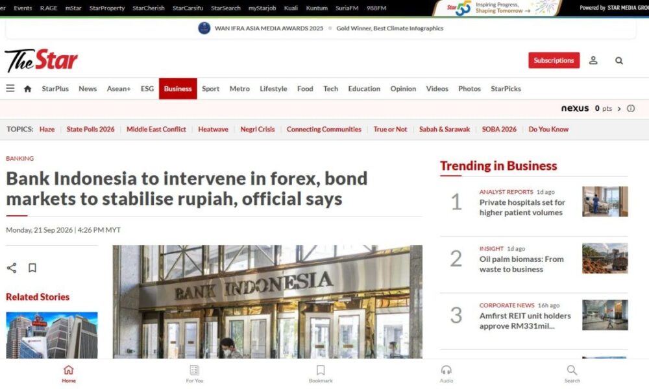The image size is (649, 389).
Task: Click the hospital room thumbnail
Action: pos(605,202)
